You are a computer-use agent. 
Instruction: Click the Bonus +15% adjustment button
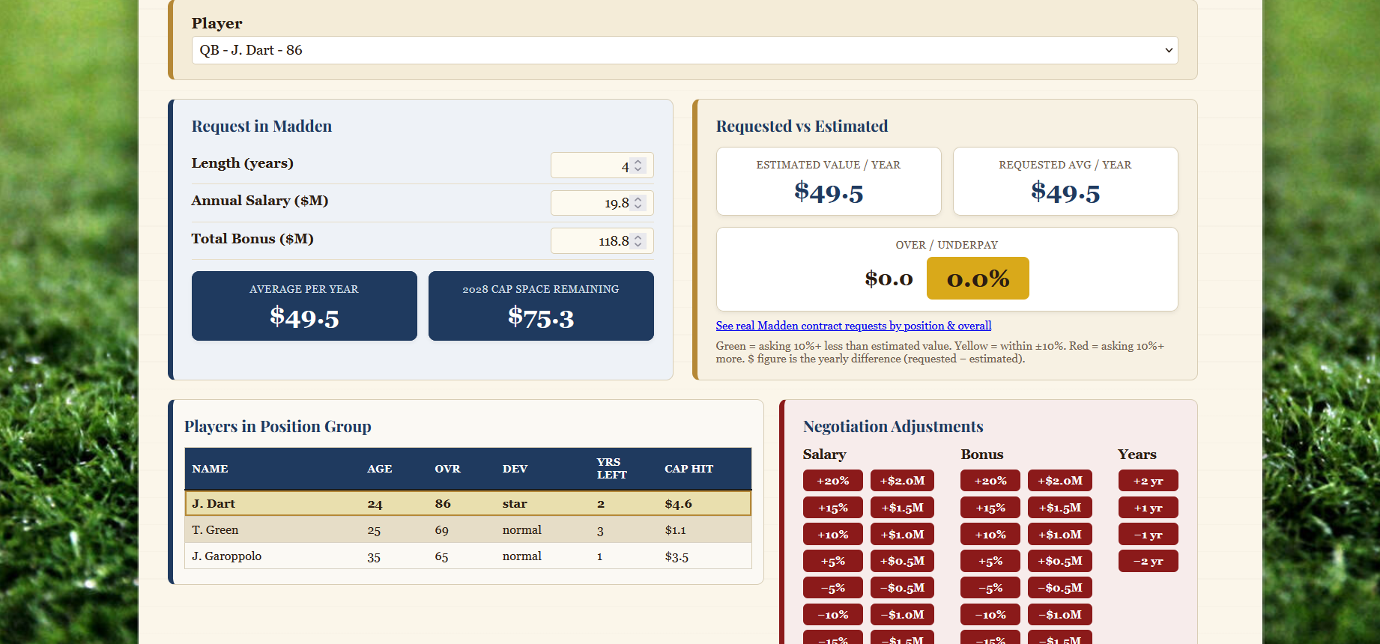point(990,508)
